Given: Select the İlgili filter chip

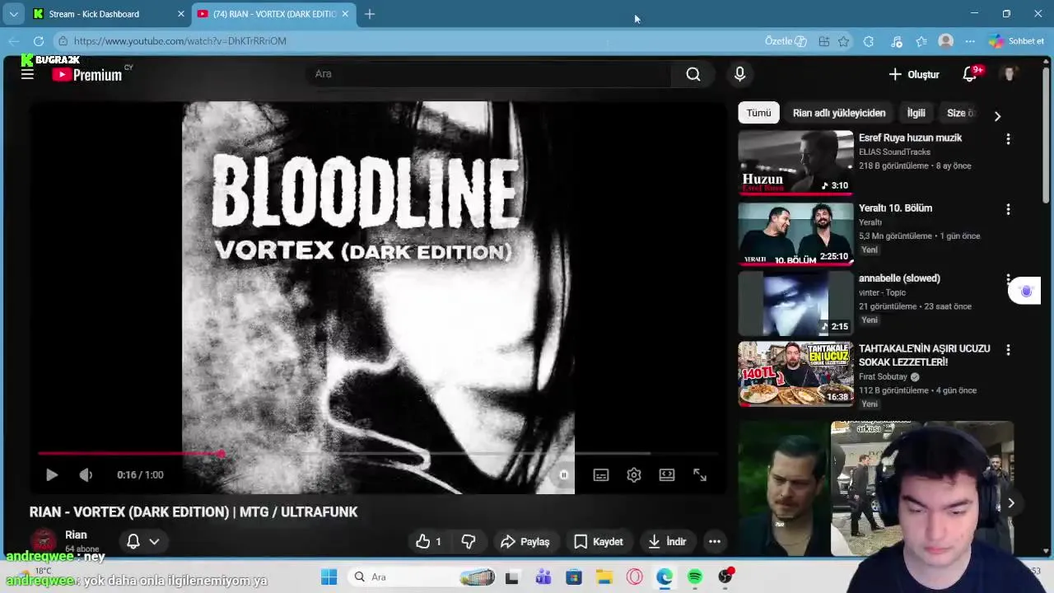Looking at the screenshot, I should point(916,113).
